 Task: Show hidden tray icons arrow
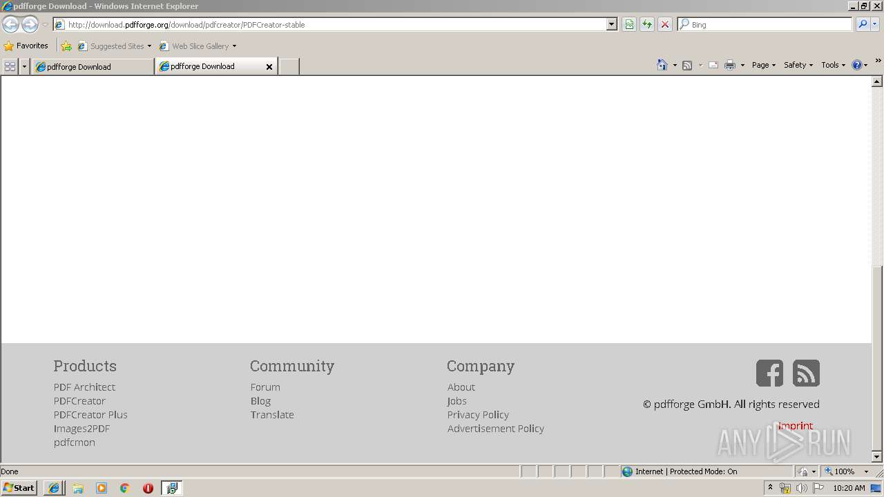(770, 487)
